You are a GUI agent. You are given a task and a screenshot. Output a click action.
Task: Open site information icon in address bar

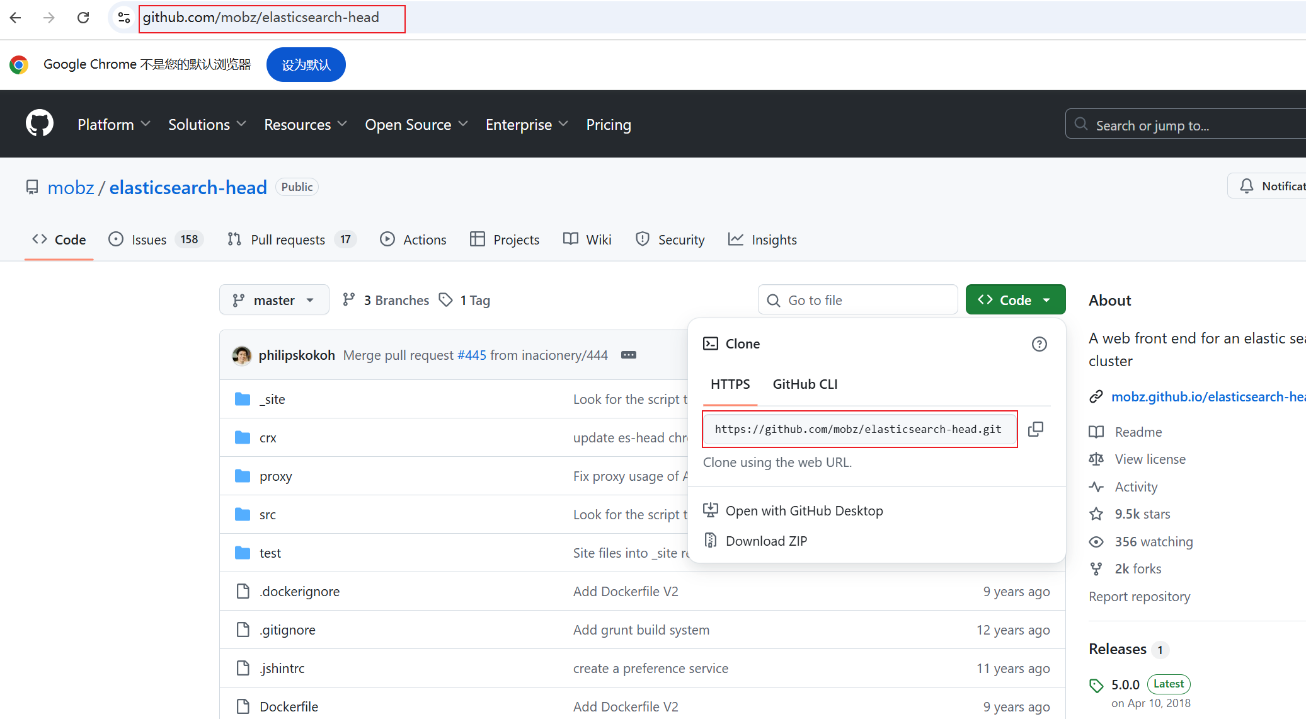point(124,18)
